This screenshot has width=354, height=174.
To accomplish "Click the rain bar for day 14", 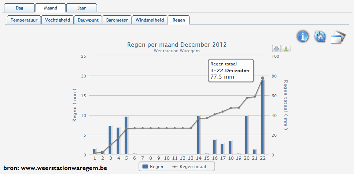I will click(x=198, y=135).
